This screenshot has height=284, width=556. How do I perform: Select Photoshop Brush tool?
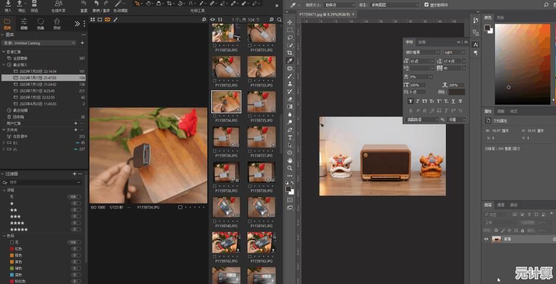(290, 76)
